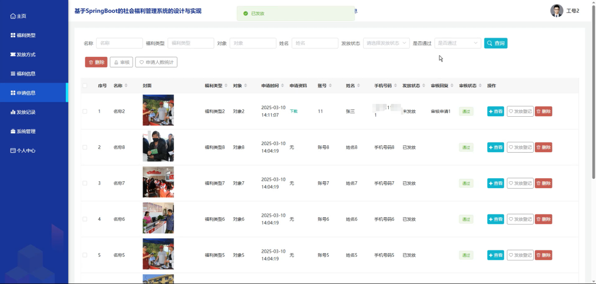Click the 姓名 filter input field
The width and height of the screenshot is (596, 284).
pyautogui.click(x=315, y=43)
